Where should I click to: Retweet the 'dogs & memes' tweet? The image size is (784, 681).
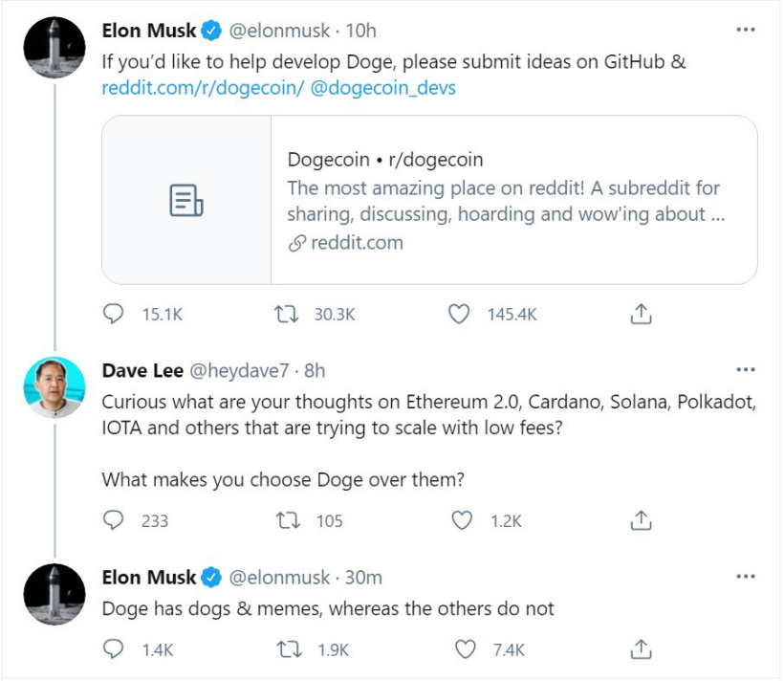[286, 649]
